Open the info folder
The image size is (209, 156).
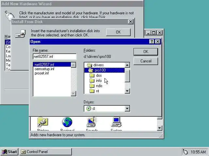coord(99,81)
